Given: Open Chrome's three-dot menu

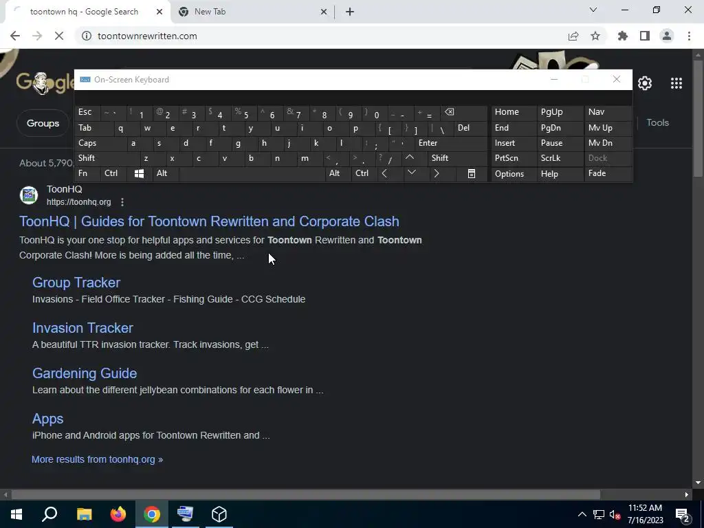Looking at the screenshot, I should pyautogui.click(x=689, y=36).
